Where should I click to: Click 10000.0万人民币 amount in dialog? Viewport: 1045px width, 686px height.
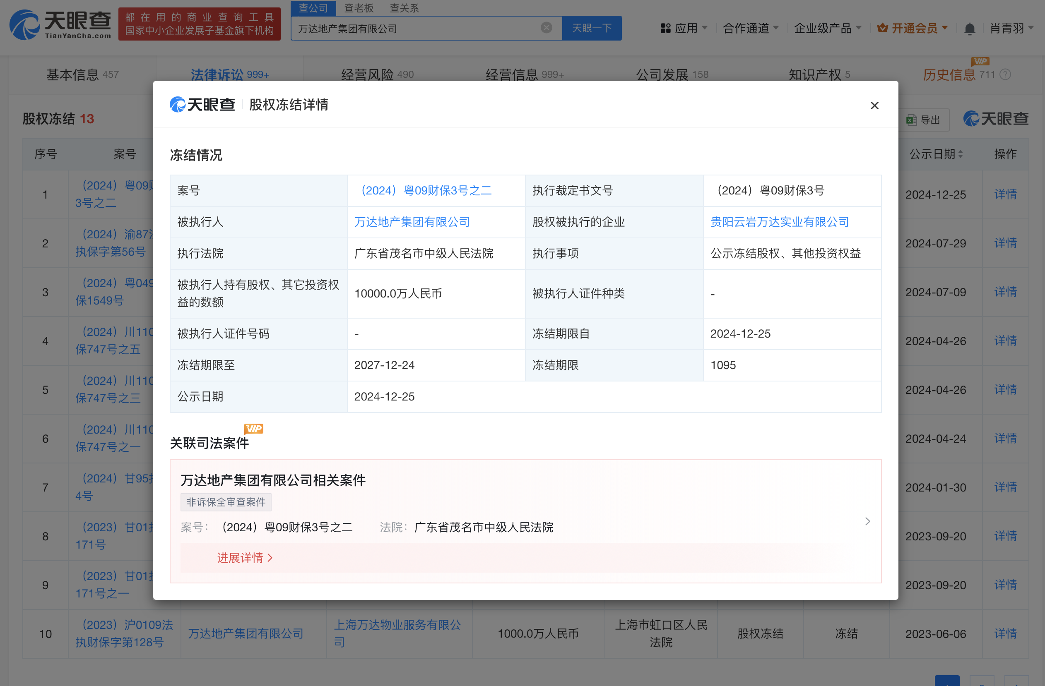click(x=398, y=294)
